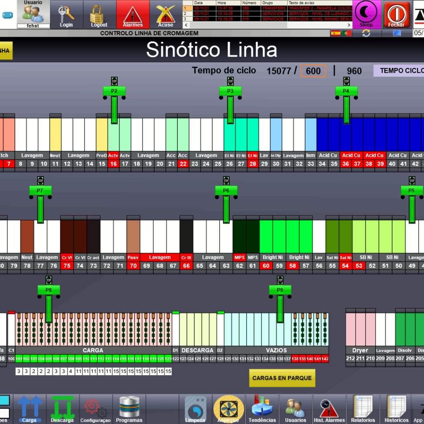Click the CARGAS EN PARQUE button
This screenshot has height=424, width=424.
pos(282,378)
